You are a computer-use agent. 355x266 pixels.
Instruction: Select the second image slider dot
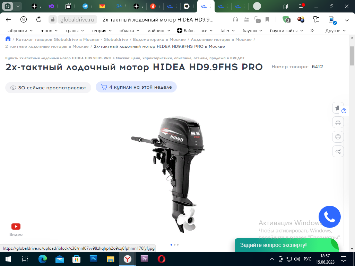pyautogui.click(x=175, y=245)
